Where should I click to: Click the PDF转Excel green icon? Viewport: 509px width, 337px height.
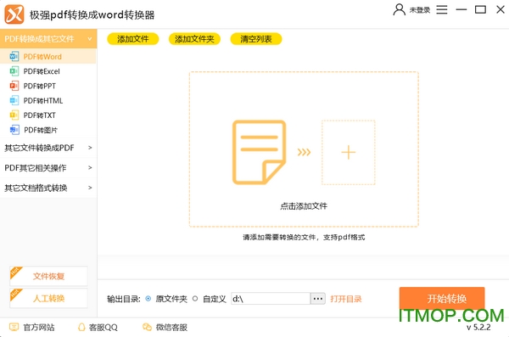14,70
